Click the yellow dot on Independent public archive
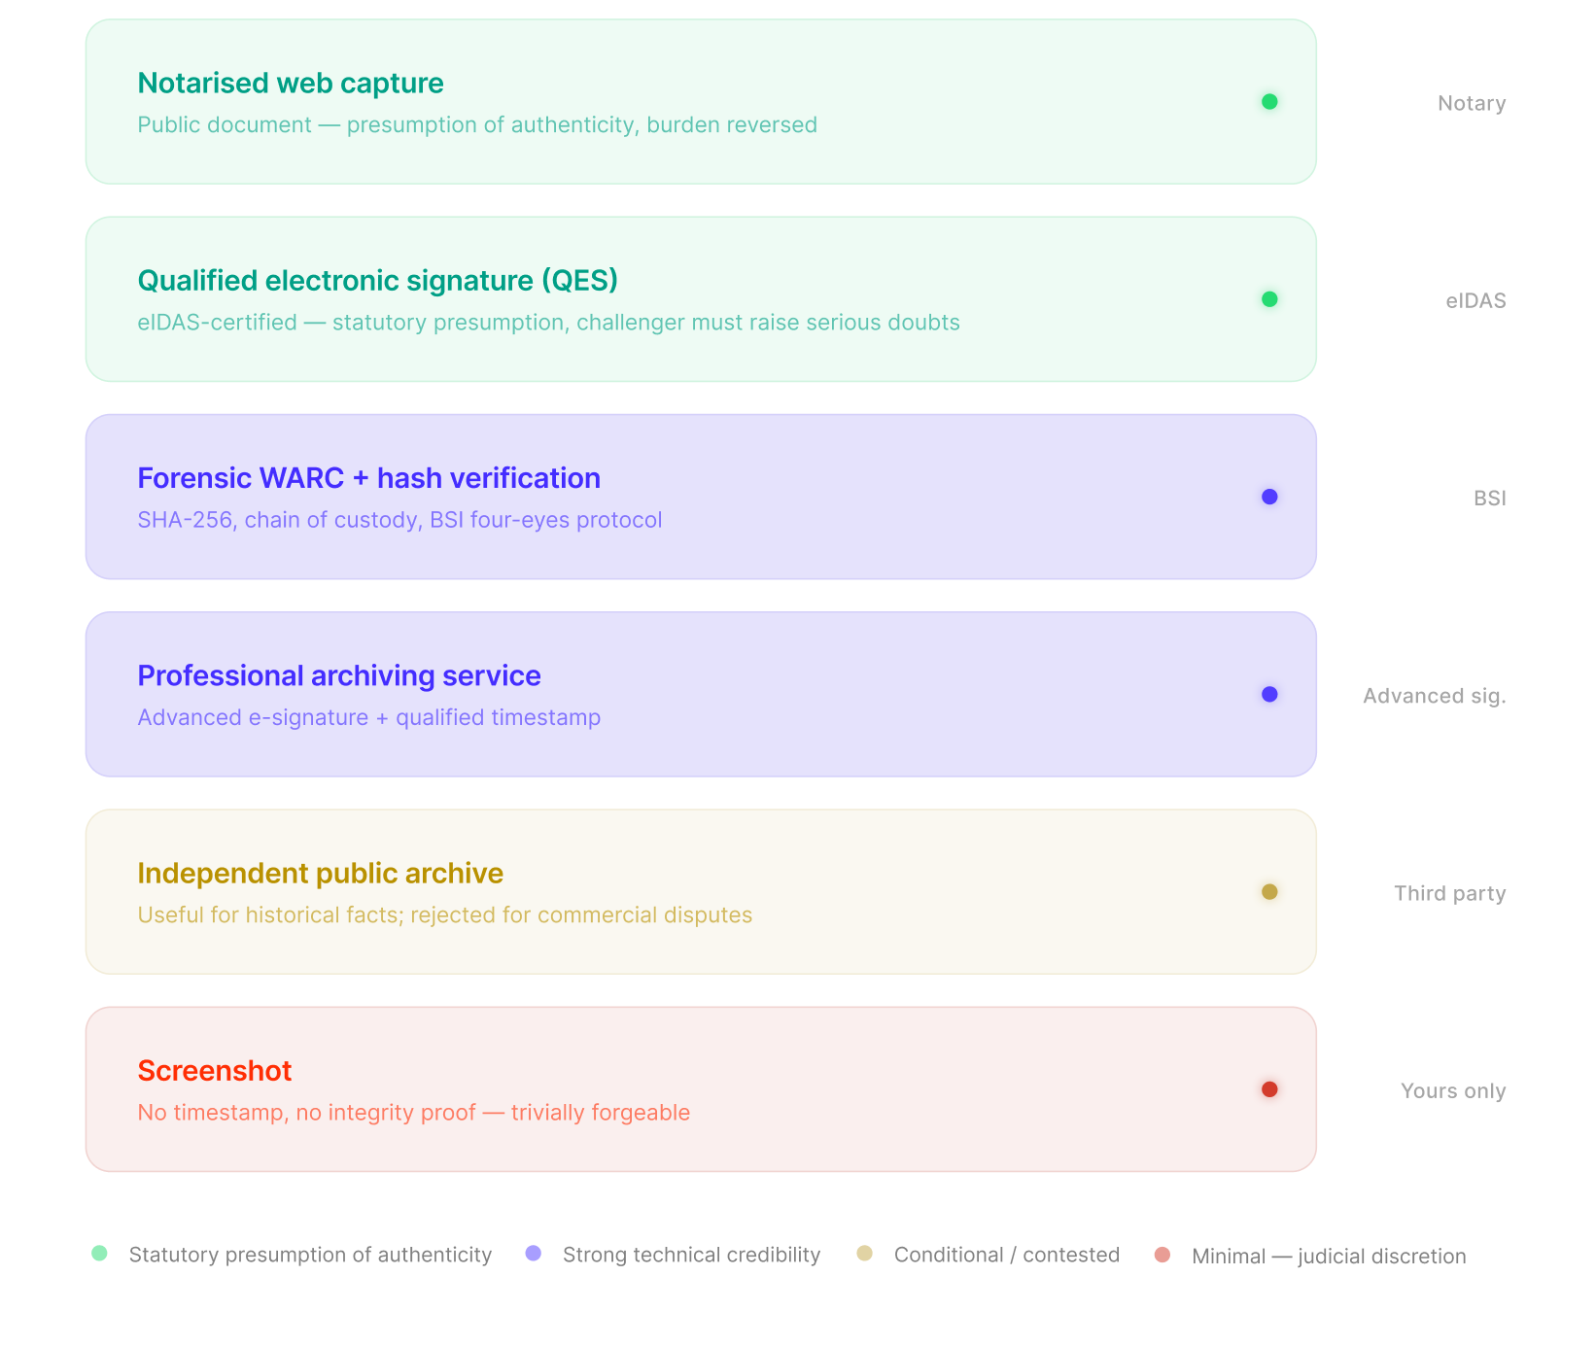Screen dimensions: 1596x1345 [1269, 891]
